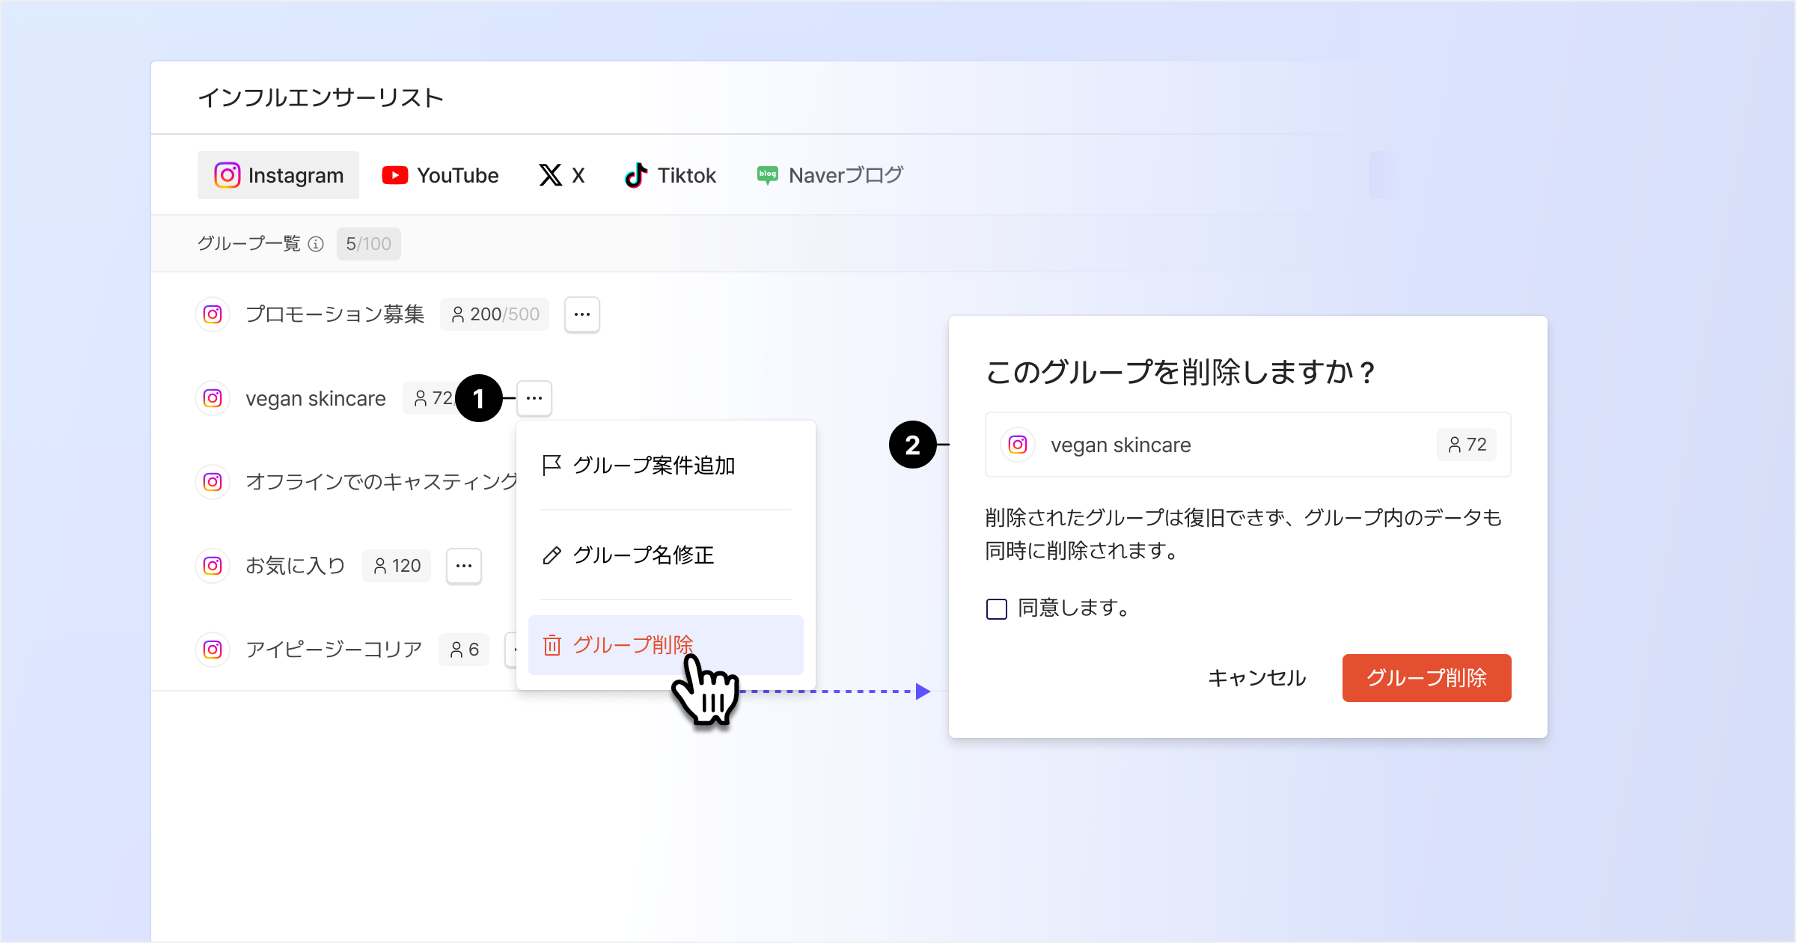Click キャンセル in the delete dialog
This screenshot has height=943, width=1796.
(x=1256, y=678)
